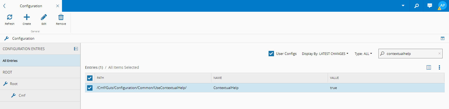Create a new configuration entry
Viewport: 449px width, 109px height.
pos(27,18)
